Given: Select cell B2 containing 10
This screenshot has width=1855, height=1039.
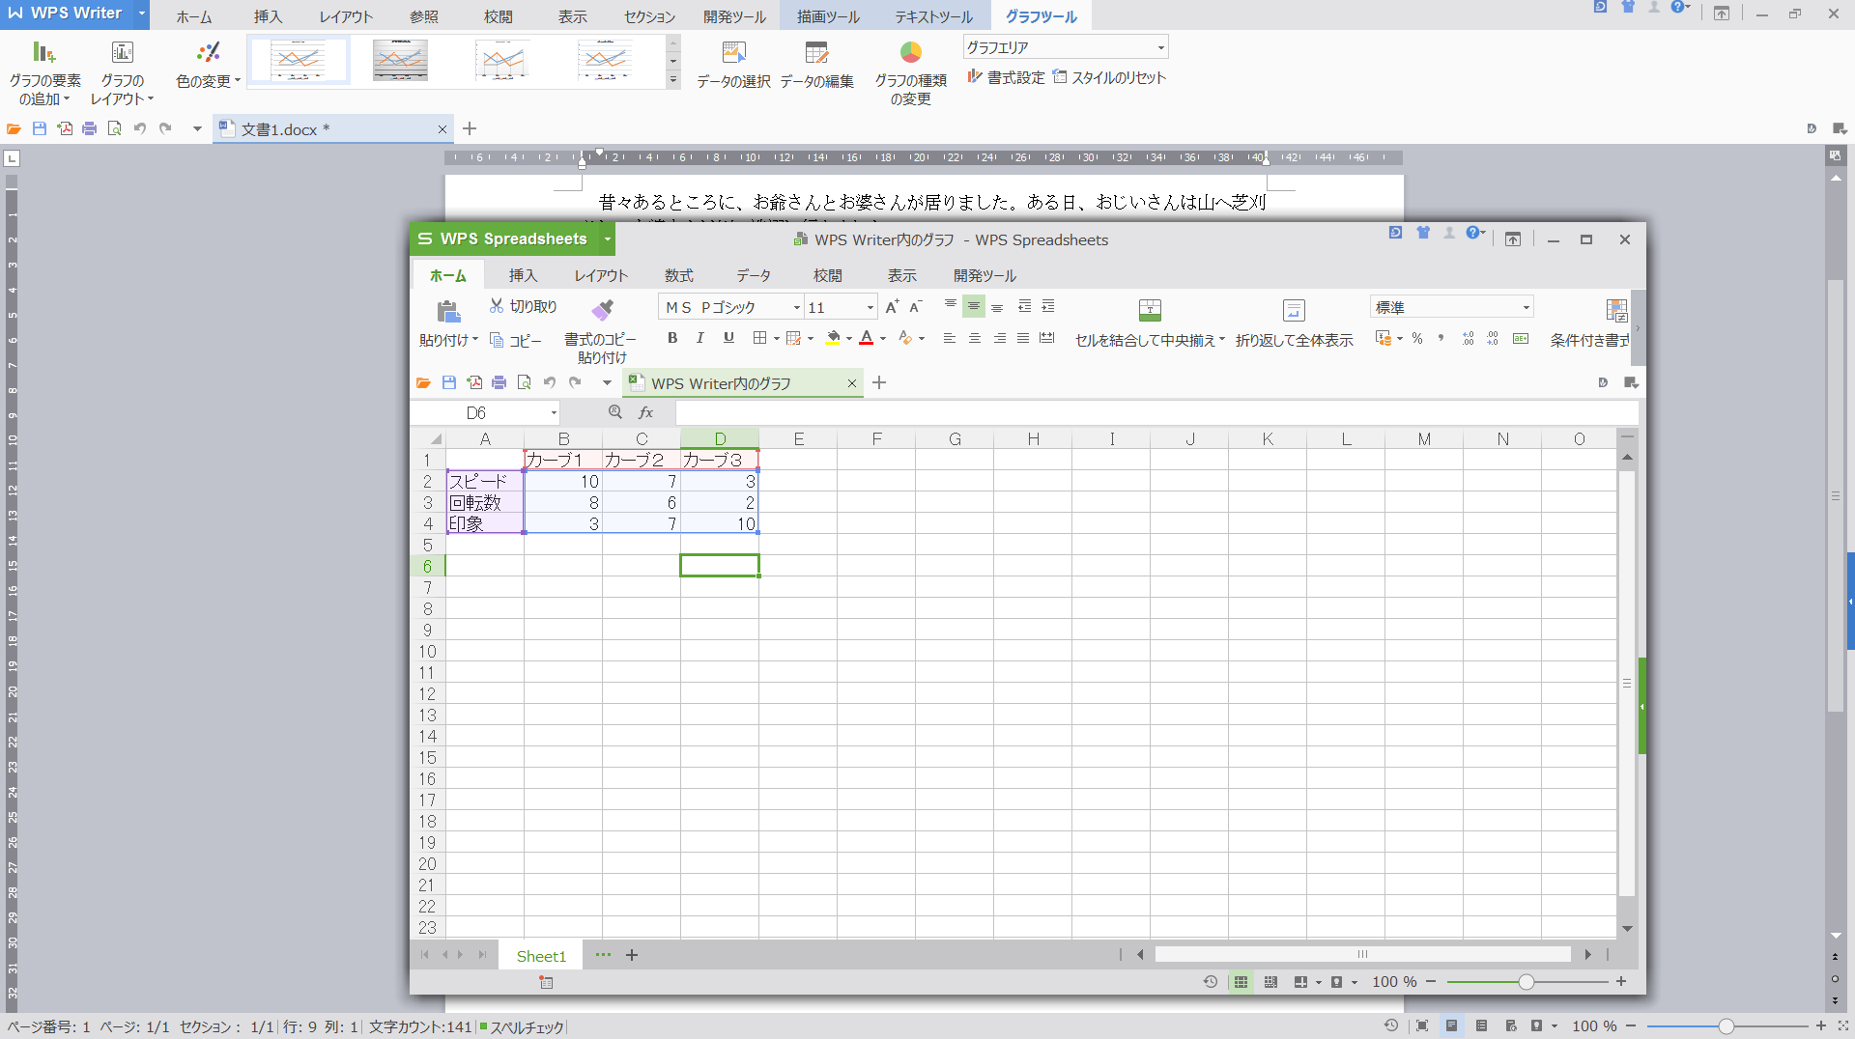Looking at the screenshot, I should click(x=563, y=481).
